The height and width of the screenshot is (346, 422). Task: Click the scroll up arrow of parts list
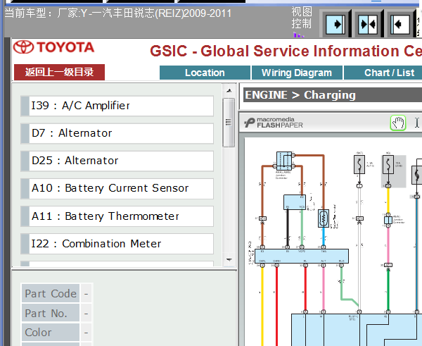229,91
